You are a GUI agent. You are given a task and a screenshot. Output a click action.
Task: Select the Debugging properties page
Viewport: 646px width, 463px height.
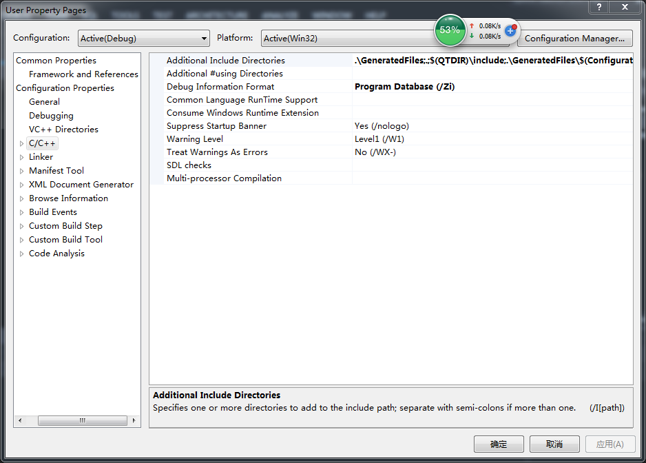(51, 116)
